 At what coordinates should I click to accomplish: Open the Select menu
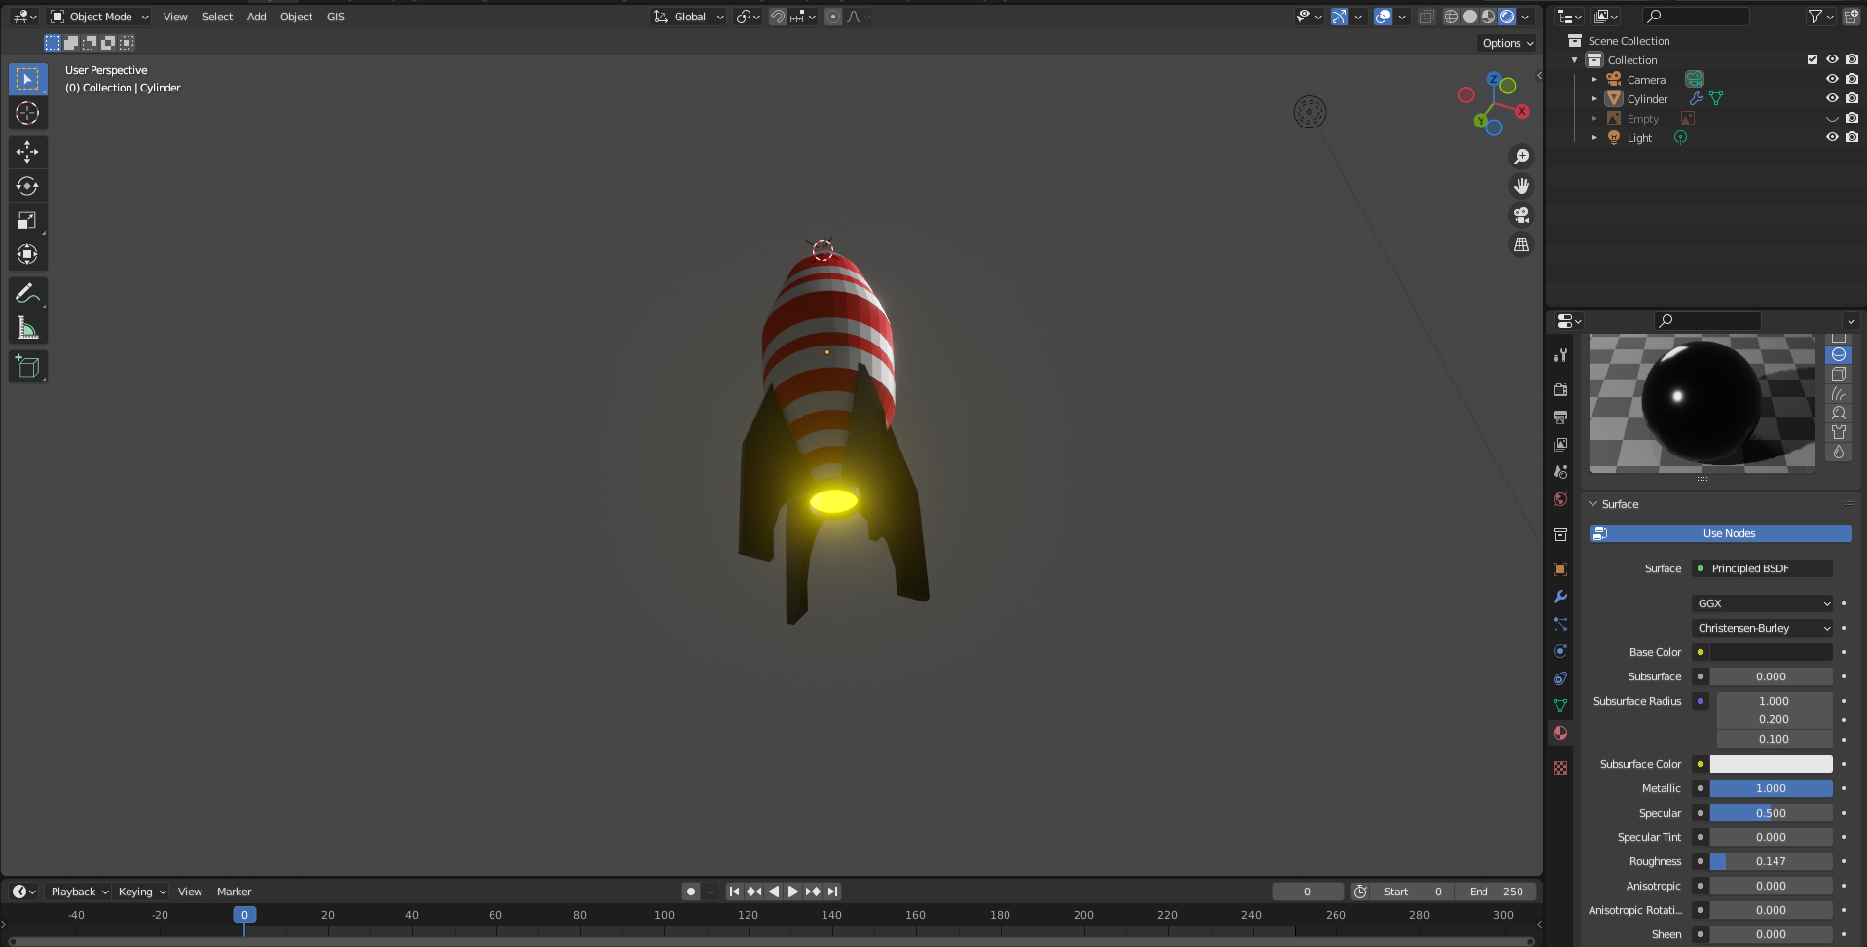[x=217, y=17]
